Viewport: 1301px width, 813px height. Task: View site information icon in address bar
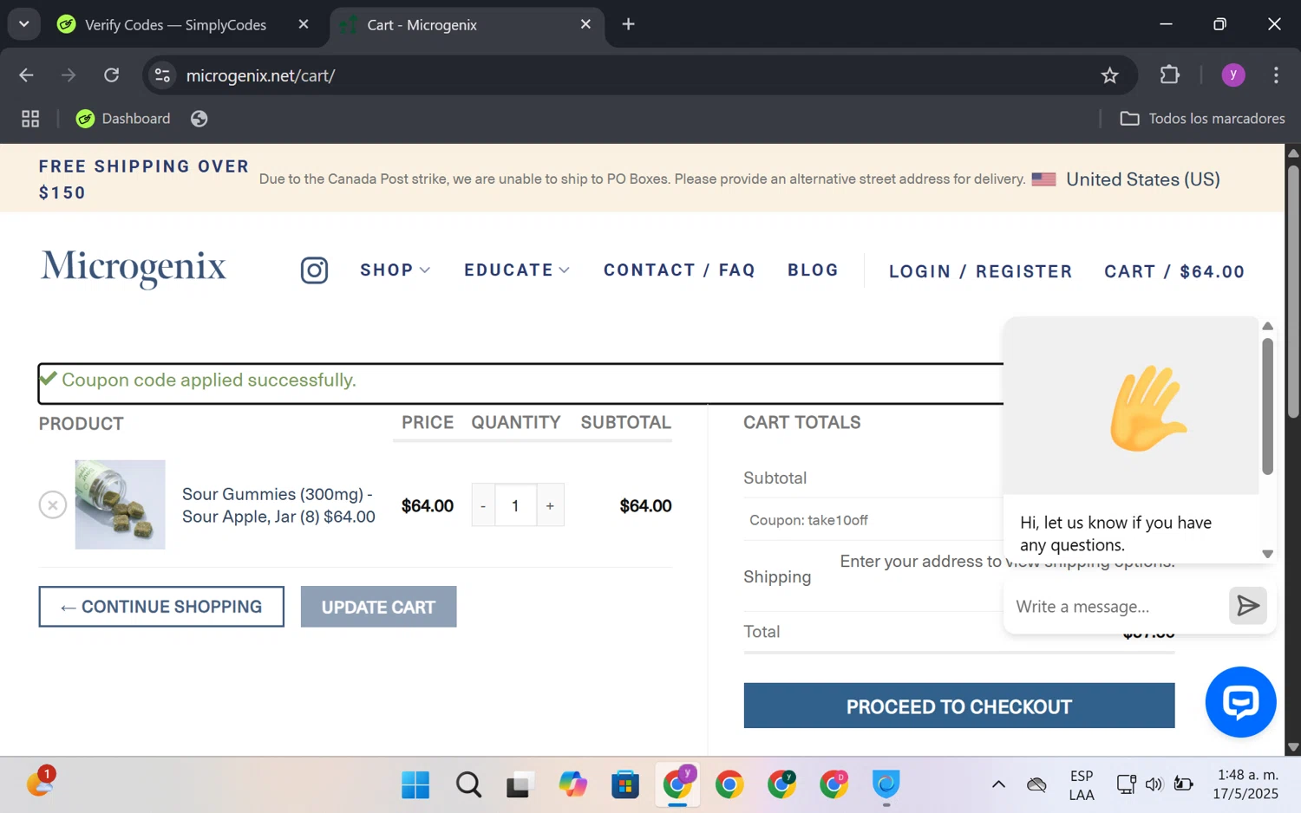162,75
